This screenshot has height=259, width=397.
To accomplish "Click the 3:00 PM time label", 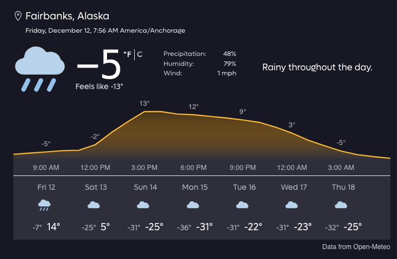I will click(x=145, y=168).
